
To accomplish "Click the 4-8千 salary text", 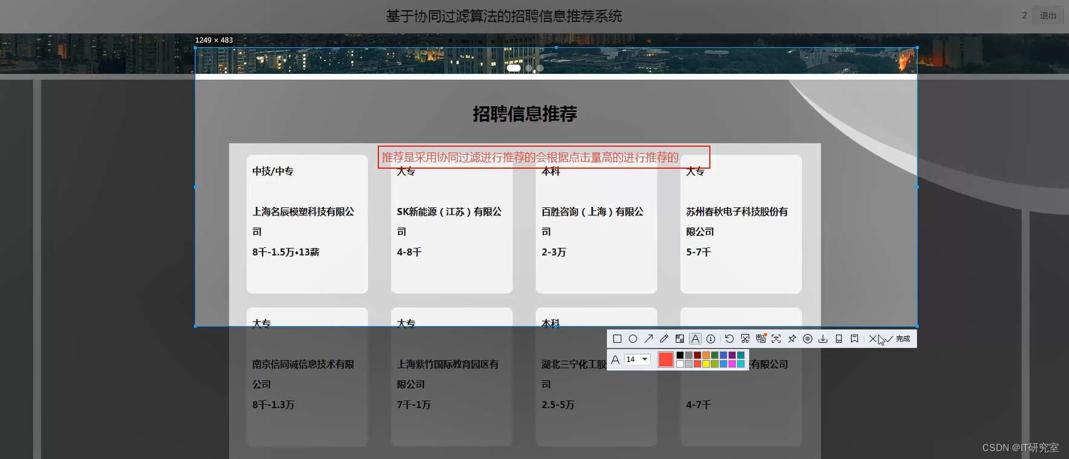I will click(410, 252).
